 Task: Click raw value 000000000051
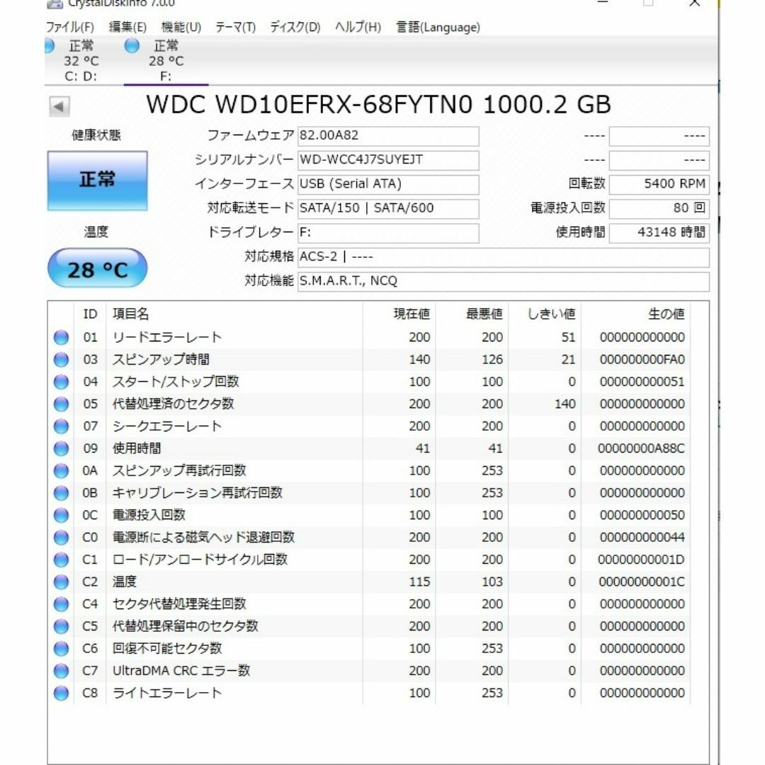tap(642, 382)
